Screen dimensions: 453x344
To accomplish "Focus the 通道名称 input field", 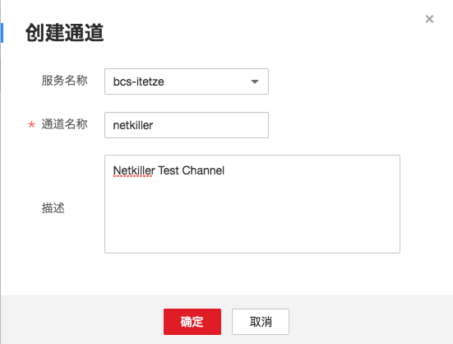I will tap(187, 125).
